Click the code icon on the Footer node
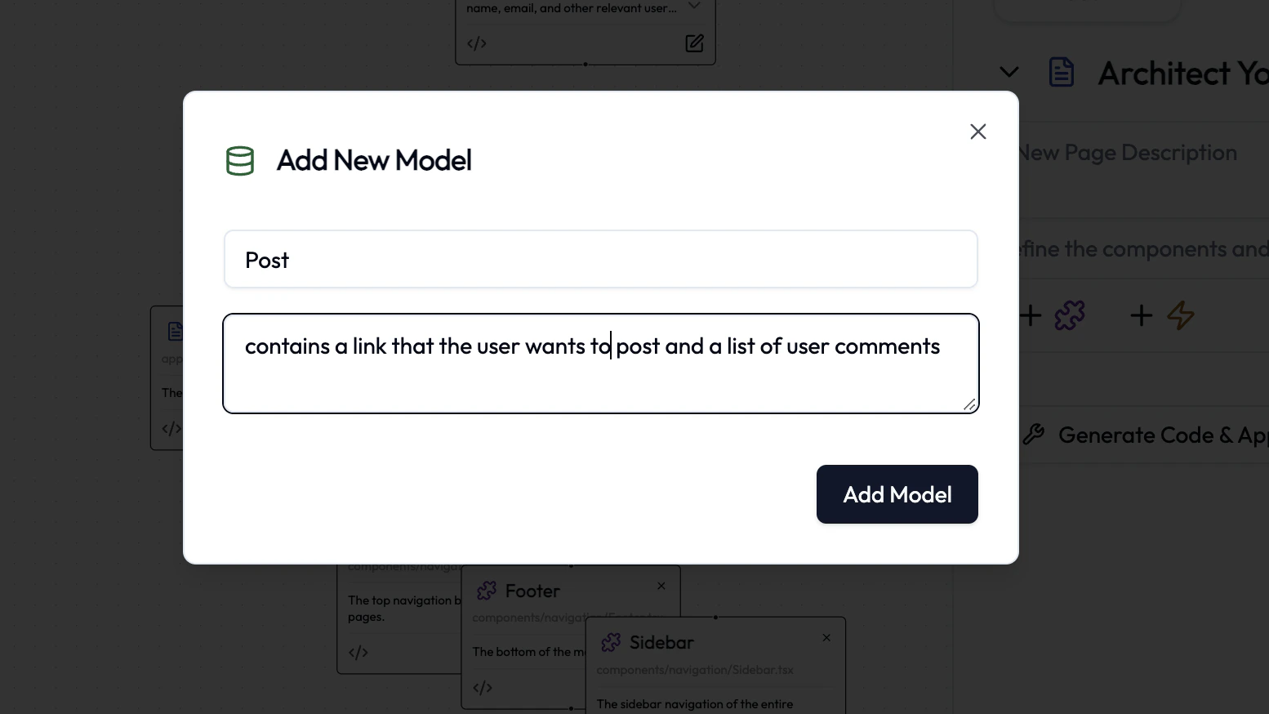 [482, 688]
